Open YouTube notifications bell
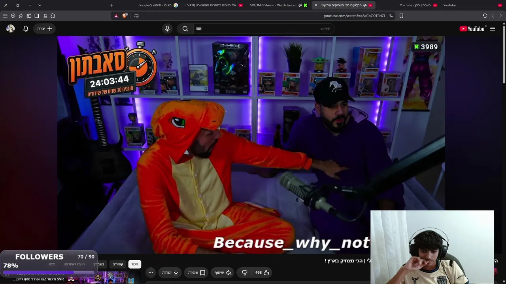This screenshot has width=506, height=284. [26, 28]
